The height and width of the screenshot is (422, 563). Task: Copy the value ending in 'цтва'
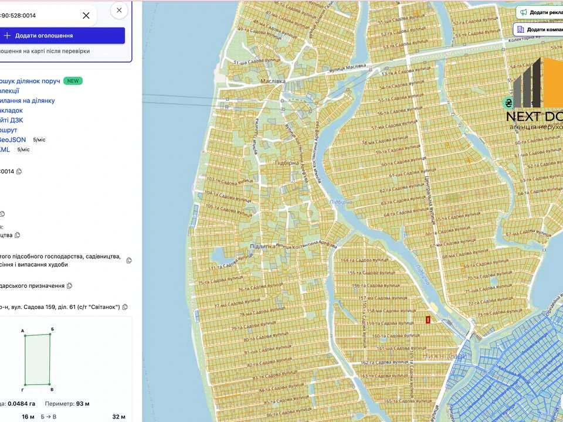17,236
